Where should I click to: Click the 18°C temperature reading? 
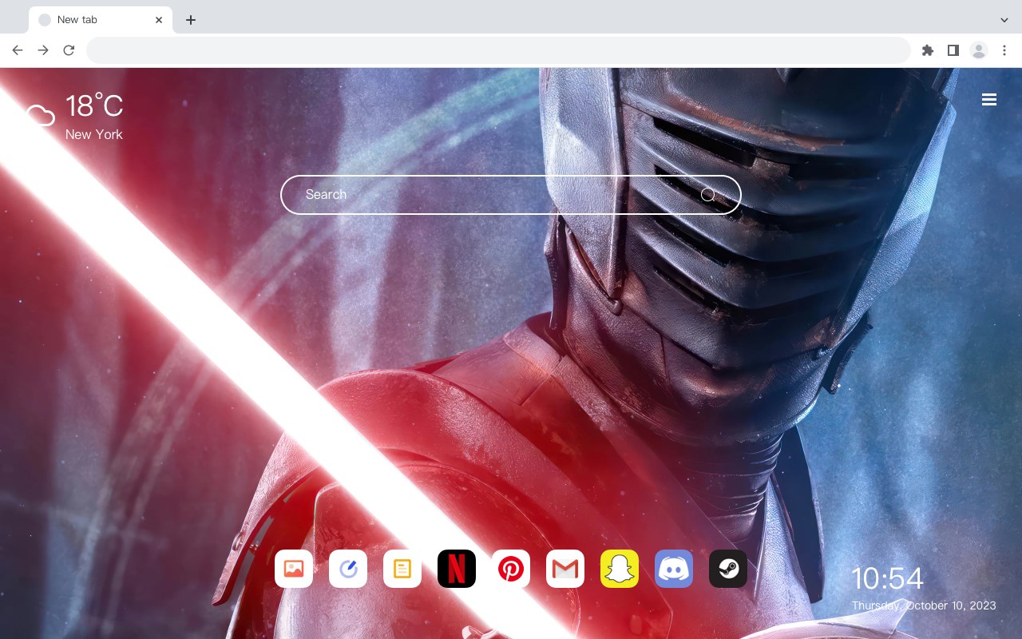94,106
